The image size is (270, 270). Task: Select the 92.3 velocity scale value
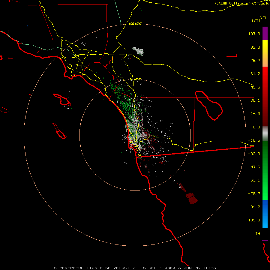tap(255, 47)
